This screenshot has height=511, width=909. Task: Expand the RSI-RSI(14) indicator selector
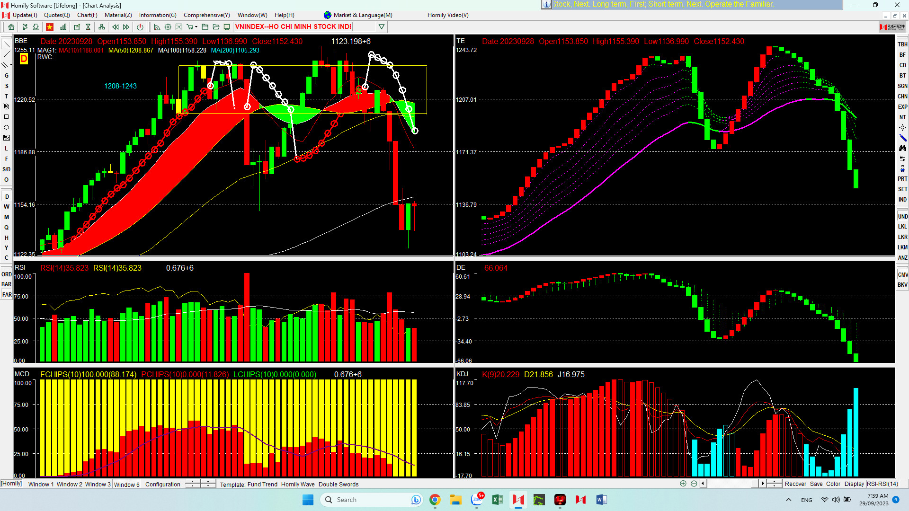(x=882, y=484)
